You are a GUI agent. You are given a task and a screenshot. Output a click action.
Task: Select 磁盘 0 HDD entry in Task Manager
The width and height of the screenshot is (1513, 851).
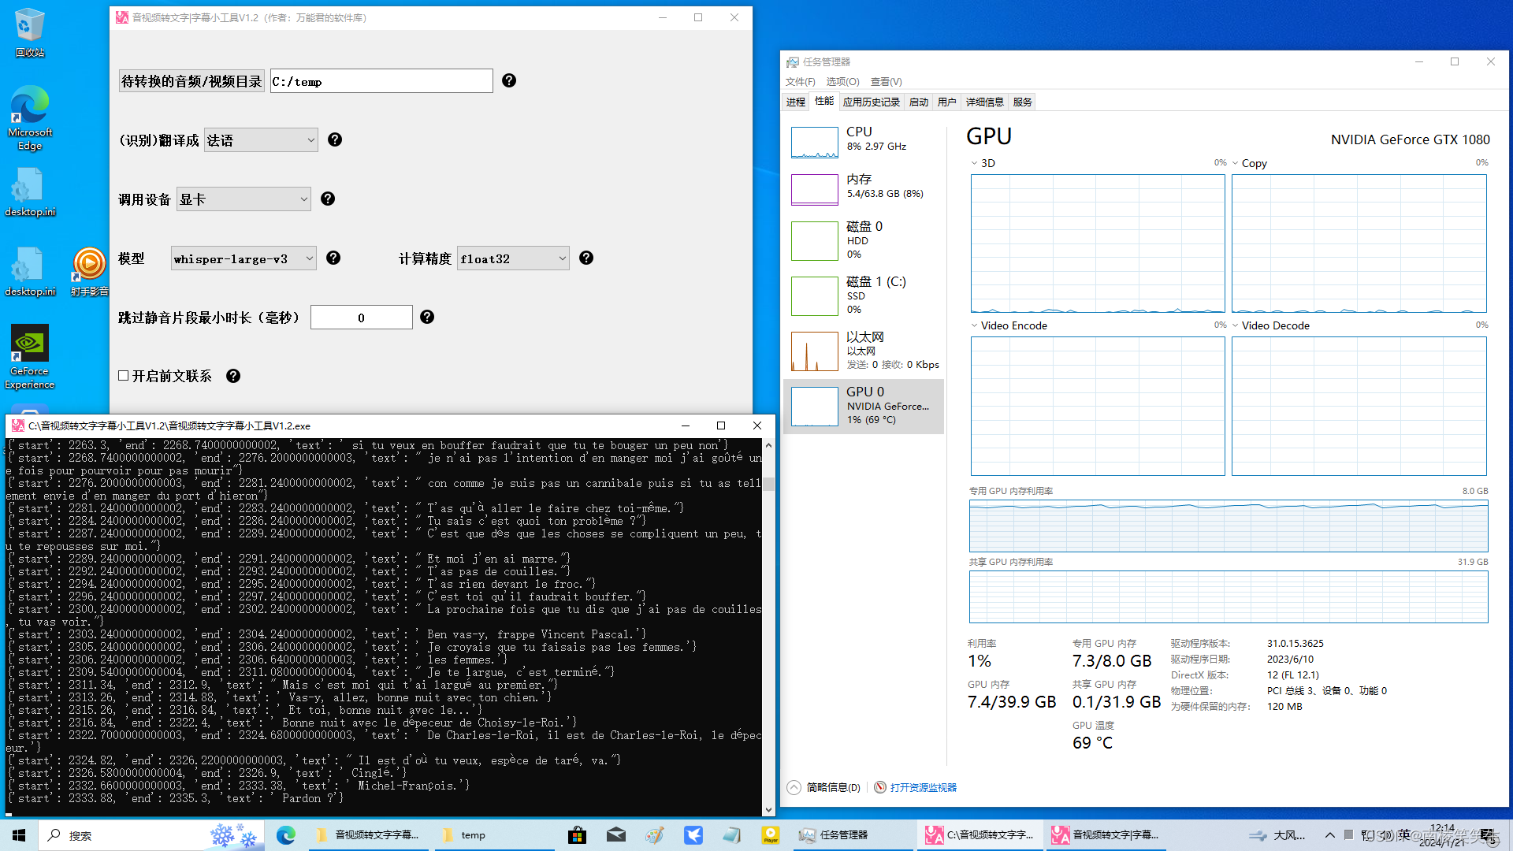(x=864, y=240)
